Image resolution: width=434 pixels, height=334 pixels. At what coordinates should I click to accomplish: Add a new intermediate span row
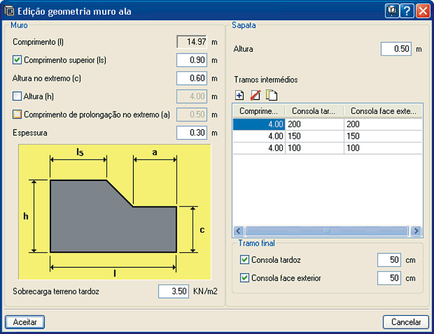pyautogui.click(x=239, y=95)
